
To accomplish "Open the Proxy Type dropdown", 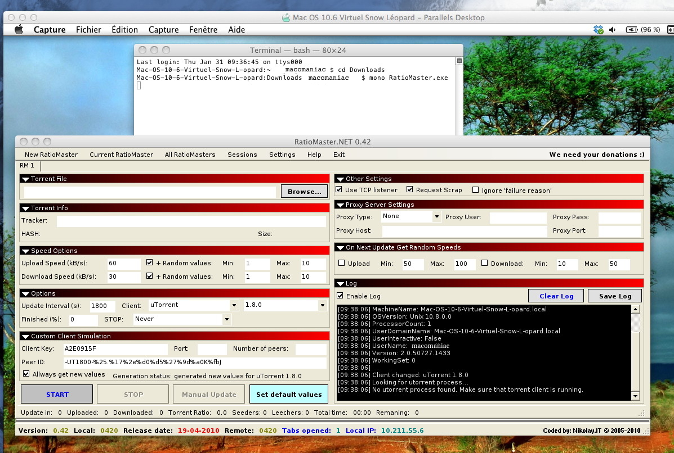I will click(x=436, y=216).
